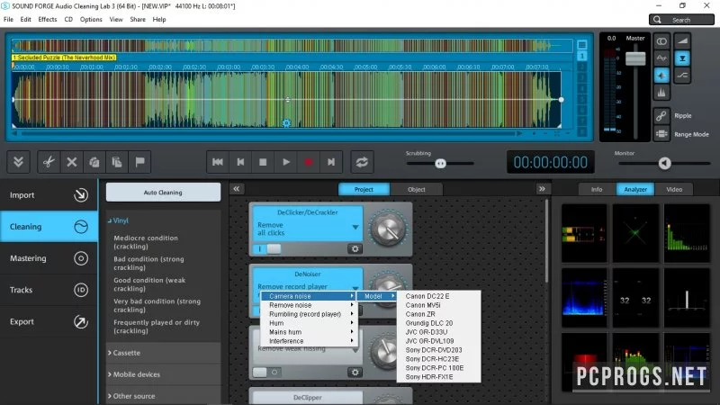Open DeClicker/DeCrackler settings gear
This screenshot has height=405, width=720.
point(355,249)
